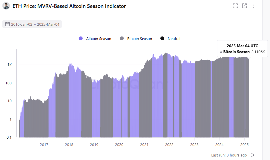Click the purple Altcoin Season color dot
This screenshot has width=270, height=160.
click(81, 39)
